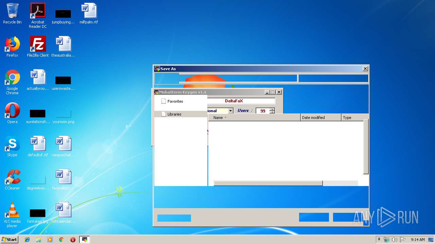Click vertical scrollbar in Save As file list
Viewport: 435px width, 244px height.
tap(366, 147)
